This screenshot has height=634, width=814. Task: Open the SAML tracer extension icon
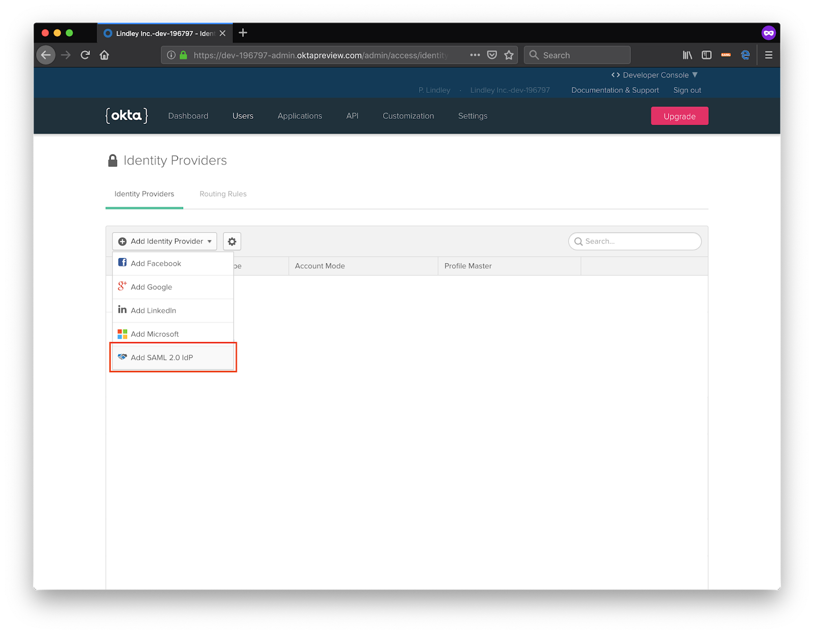click(x=726, y=55)
